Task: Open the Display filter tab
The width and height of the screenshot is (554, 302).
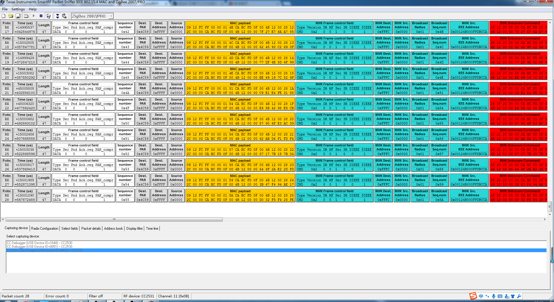Action: pyautogui.click(x=134, y=229)
